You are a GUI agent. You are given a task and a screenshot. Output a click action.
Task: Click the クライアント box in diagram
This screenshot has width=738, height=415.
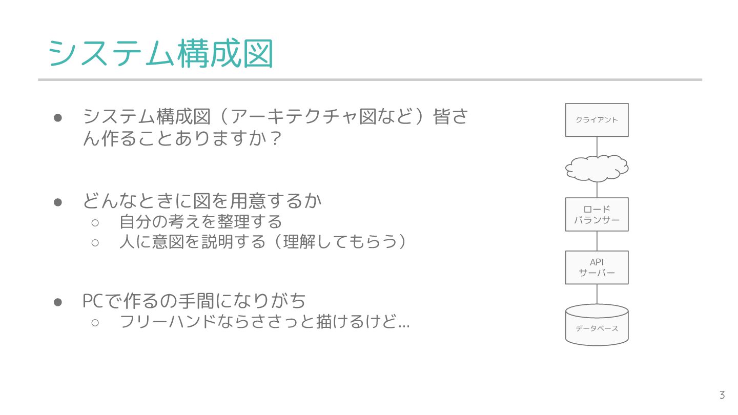[x=597, y=120]
